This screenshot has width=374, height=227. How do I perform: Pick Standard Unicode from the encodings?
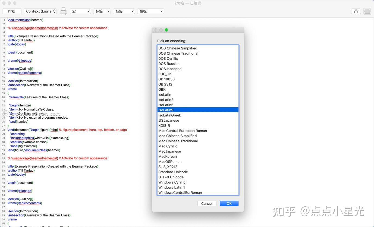coord(173,172)
